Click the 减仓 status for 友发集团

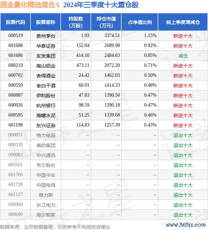click(x=183, y=56)
